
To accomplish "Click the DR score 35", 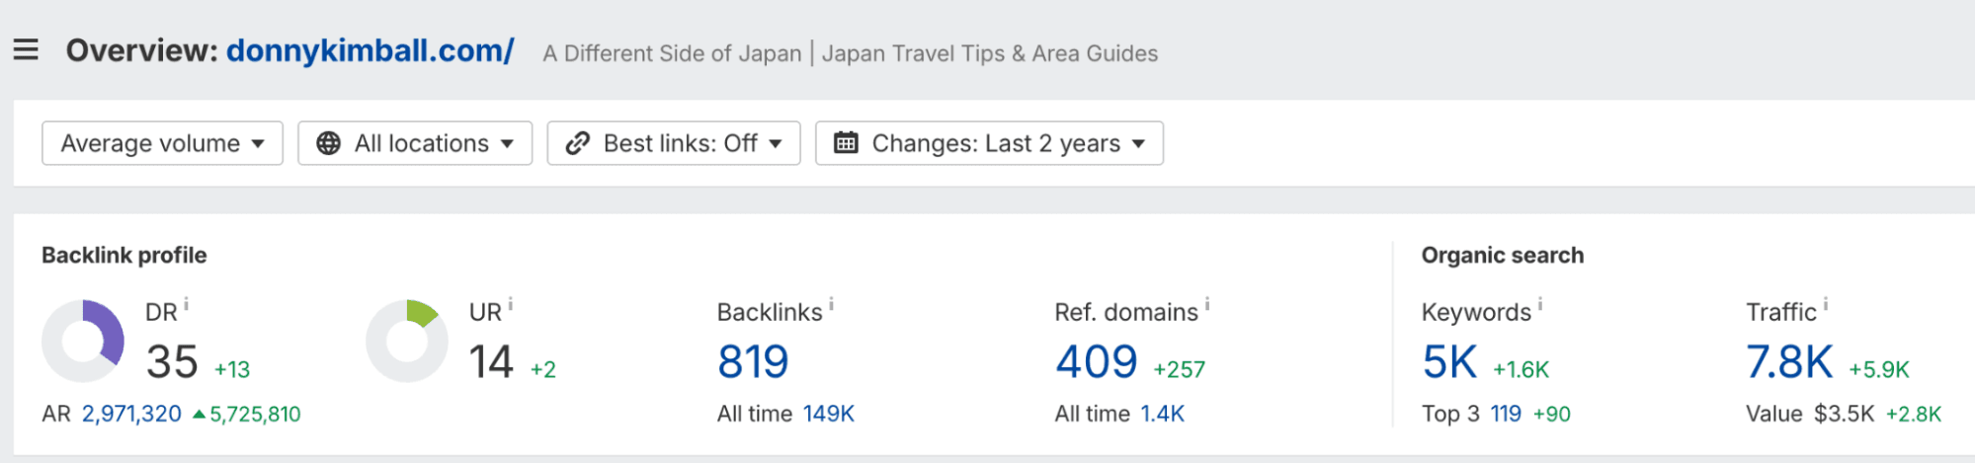I will 172,362.
